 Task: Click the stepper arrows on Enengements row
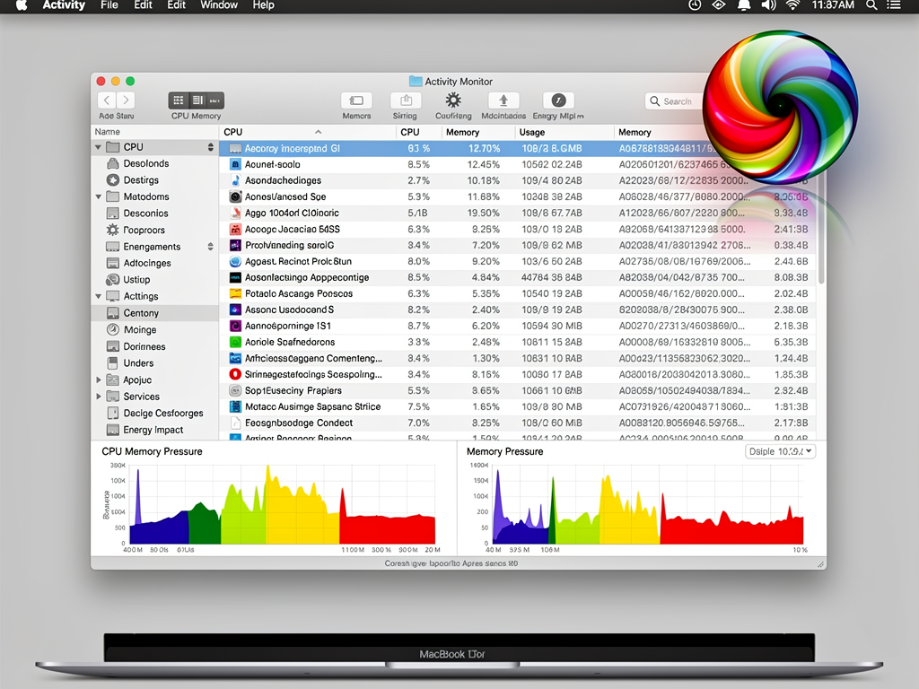click(210, 247)
